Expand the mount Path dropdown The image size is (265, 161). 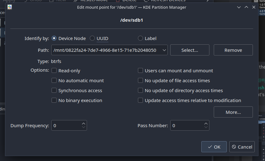point(164,50)
